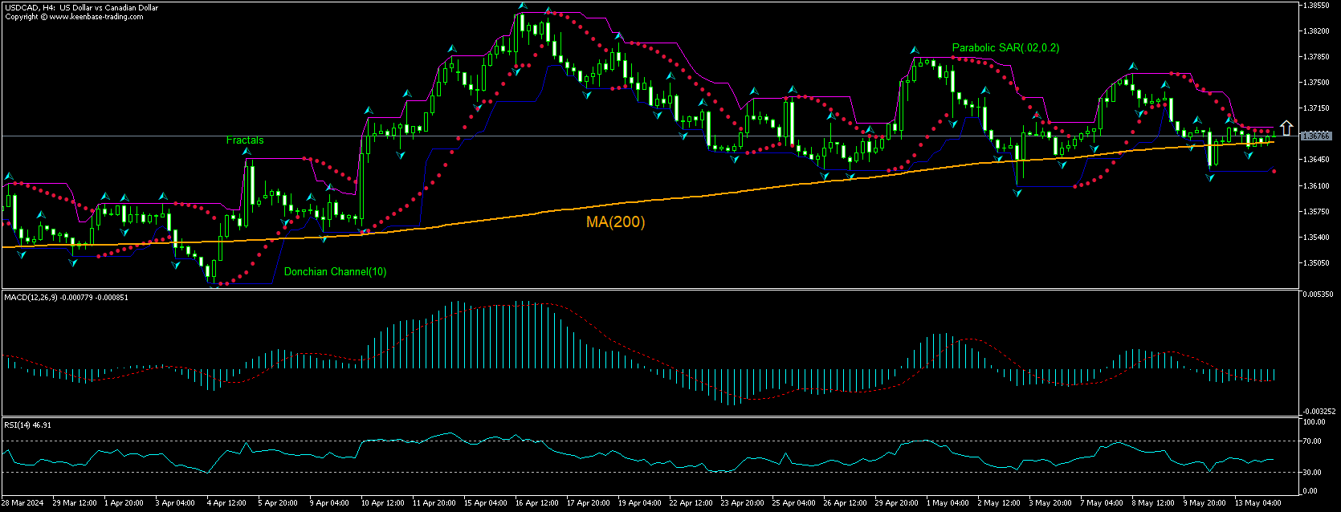1341x512 pixels.
Task: Click the RSI 70.00 level label
Action: pos(1314,441)
